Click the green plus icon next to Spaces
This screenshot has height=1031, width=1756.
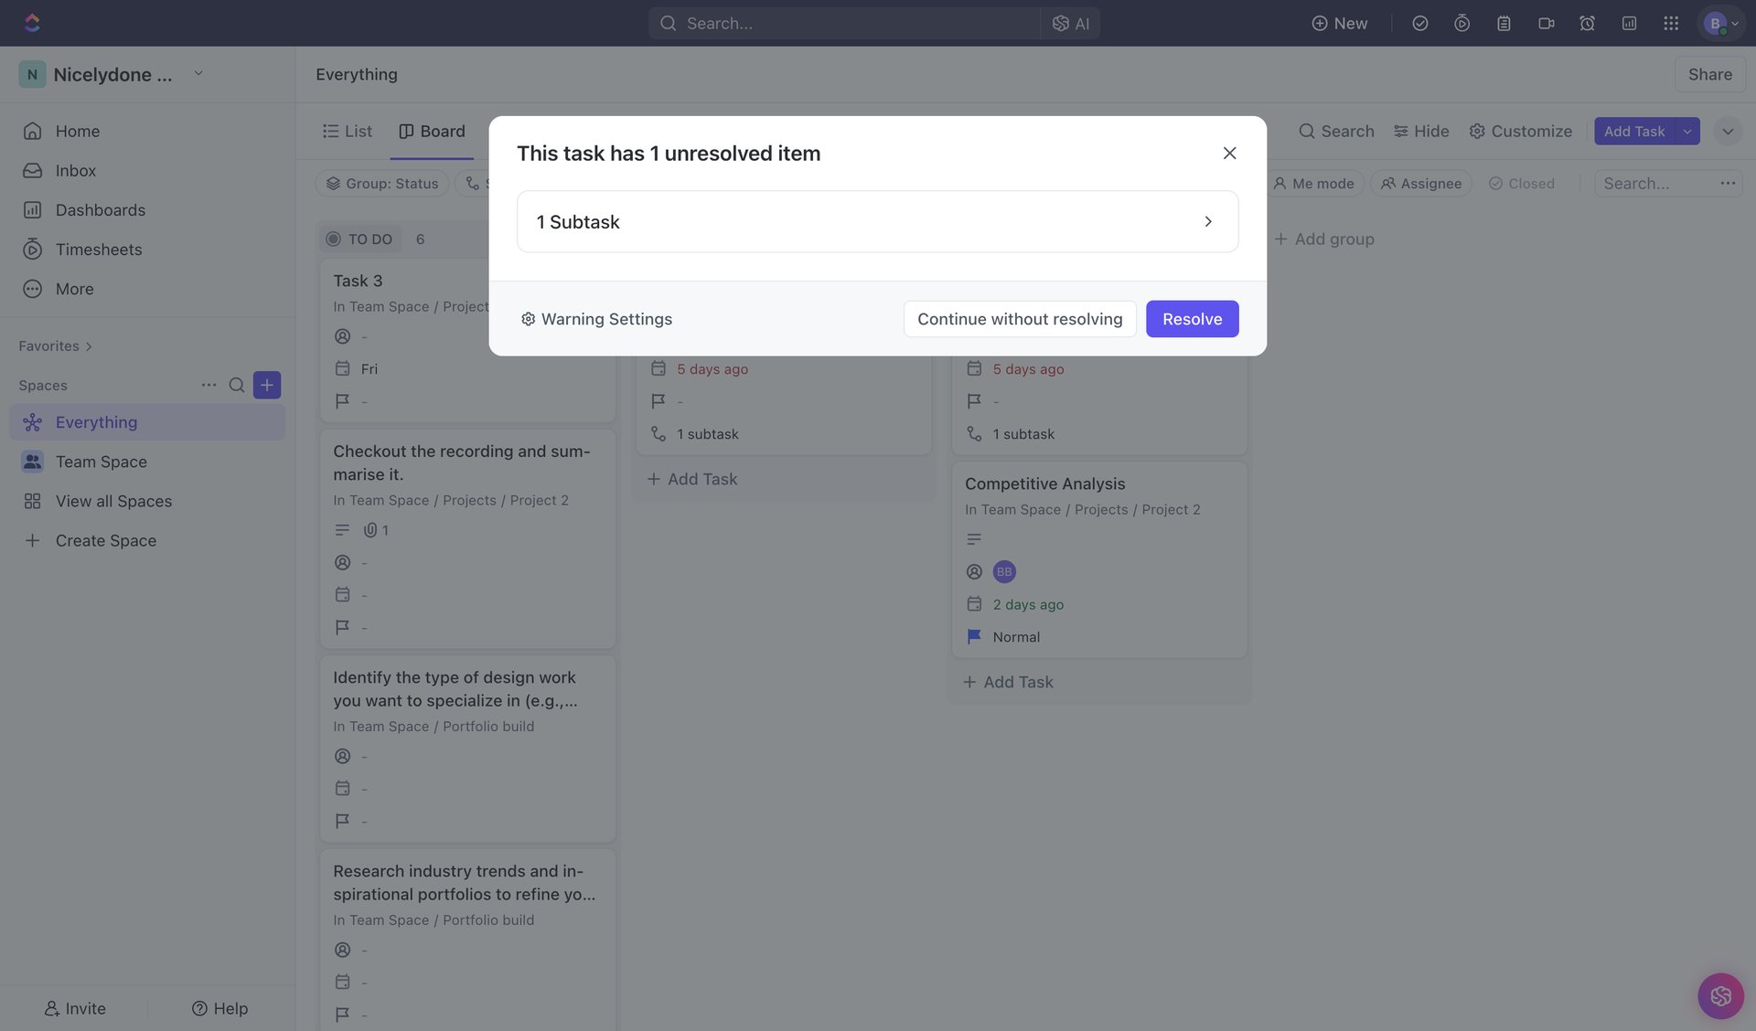(x=266, y=385)
